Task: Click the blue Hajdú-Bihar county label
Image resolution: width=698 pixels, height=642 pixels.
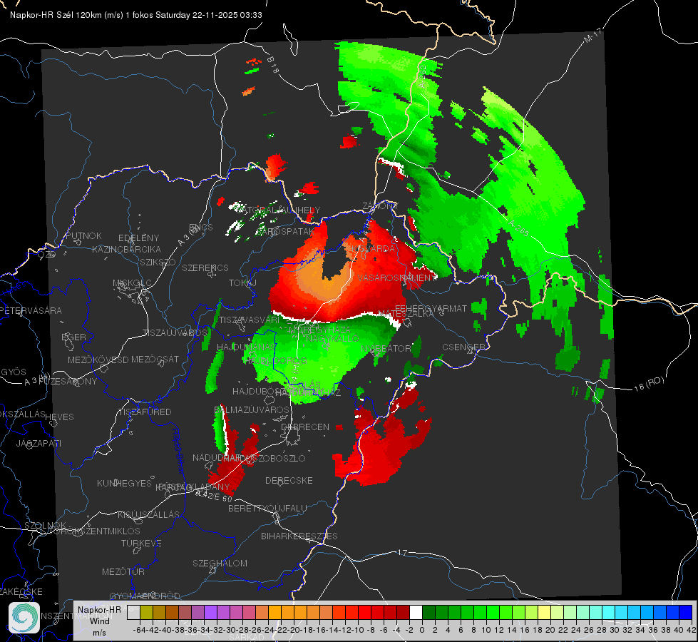Action: 178,451
